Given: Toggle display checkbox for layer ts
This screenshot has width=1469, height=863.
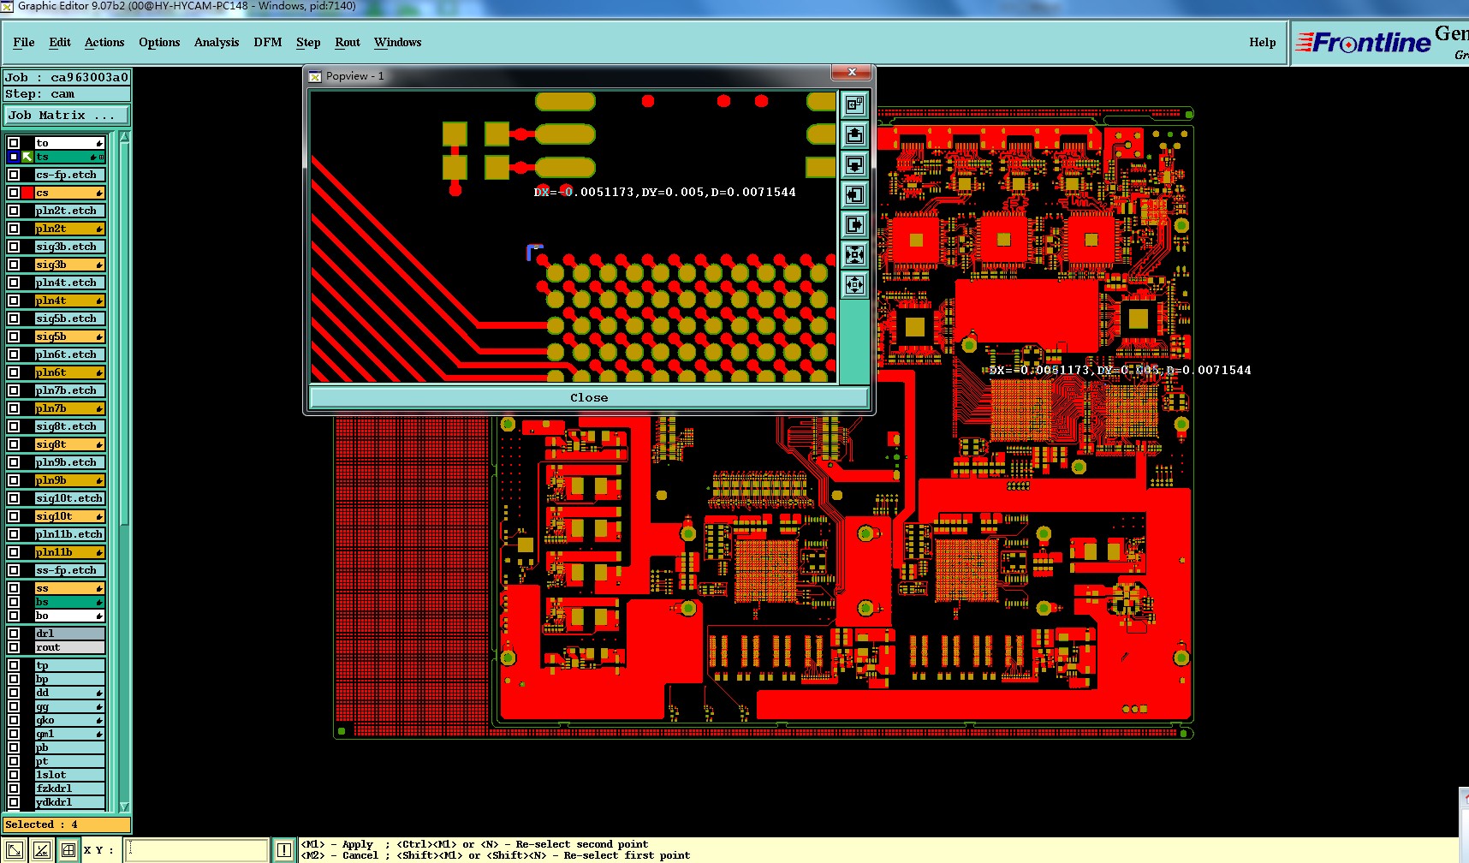Looking at the screenshot, I should [x=14, y=157].
